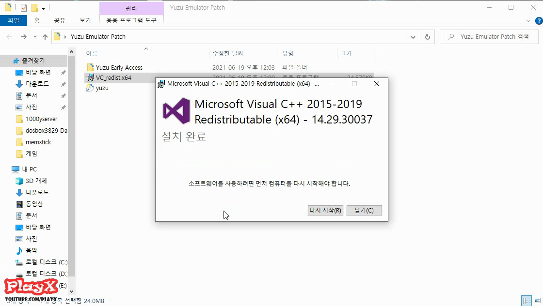Open the 게임 folder
Viewport: 543px width, 306px height.
(31, 153)
